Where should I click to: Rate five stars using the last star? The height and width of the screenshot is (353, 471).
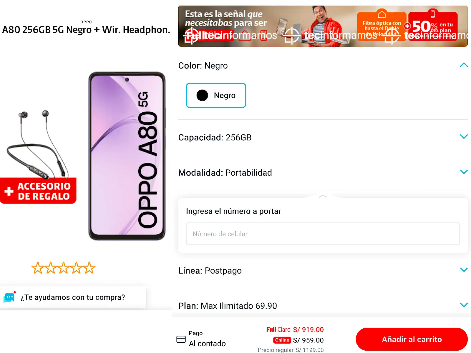(x=89, y=268)
